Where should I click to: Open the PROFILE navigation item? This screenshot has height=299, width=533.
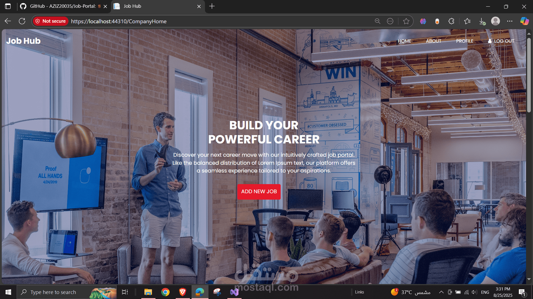click(x=465, y=41)
